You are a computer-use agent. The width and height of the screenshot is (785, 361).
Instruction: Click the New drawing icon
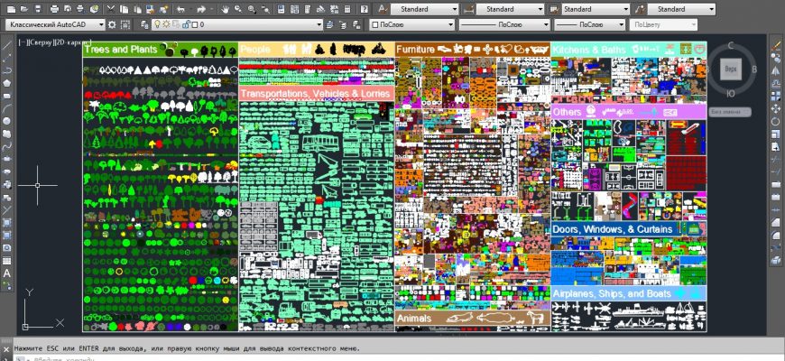(x=8, y=8)
